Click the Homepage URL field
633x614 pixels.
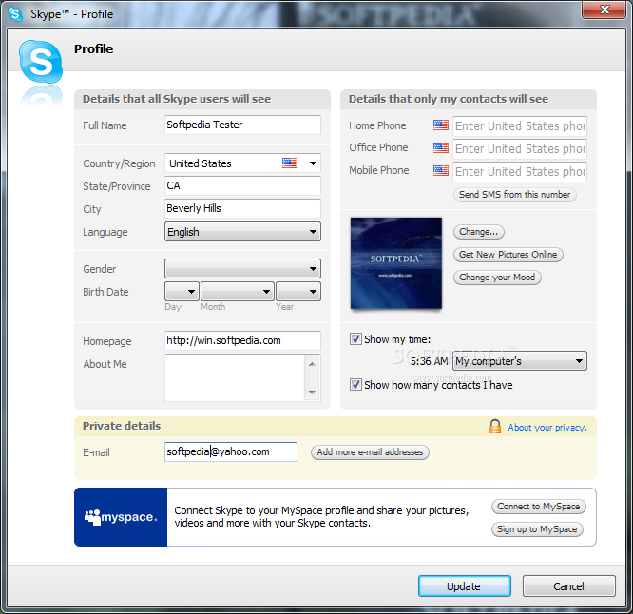pyautogui.click(x=242, y=340)
